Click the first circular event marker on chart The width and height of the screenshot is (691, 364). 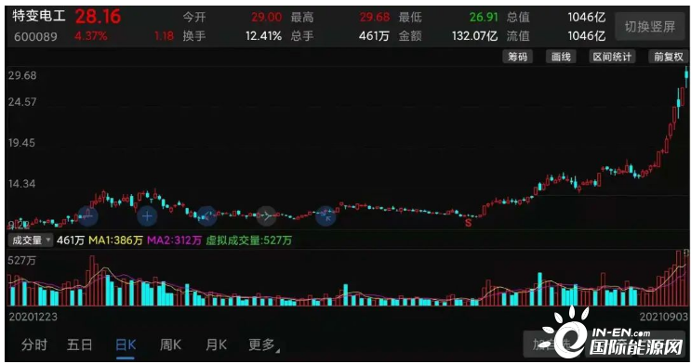pyautogui.click(x=88, y=215)
